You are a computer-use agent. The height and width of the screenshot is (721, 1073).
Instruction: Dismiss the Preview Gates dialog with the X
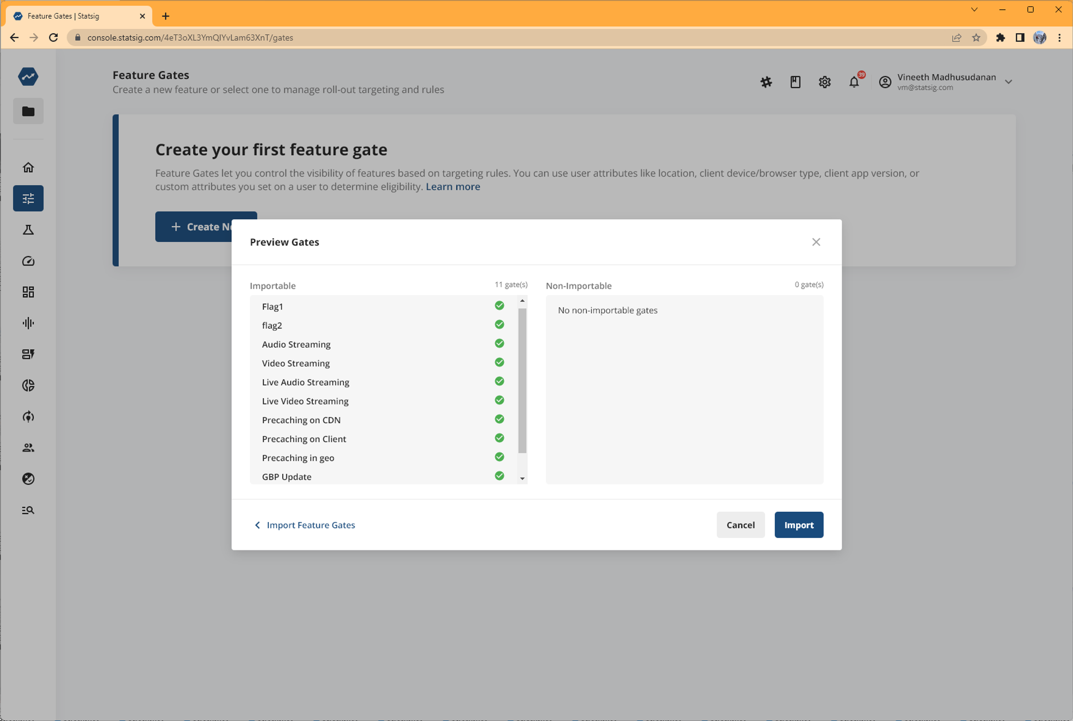[816, 242]
